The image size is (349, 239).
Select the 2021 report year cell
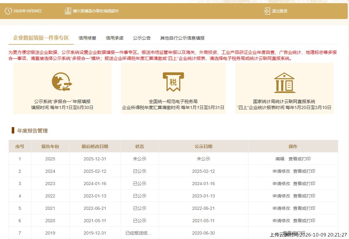coord(50,208)
